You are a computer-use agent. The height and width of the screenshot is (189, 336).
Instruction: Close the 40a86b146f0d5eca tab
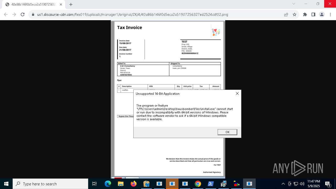pos(61,4)
